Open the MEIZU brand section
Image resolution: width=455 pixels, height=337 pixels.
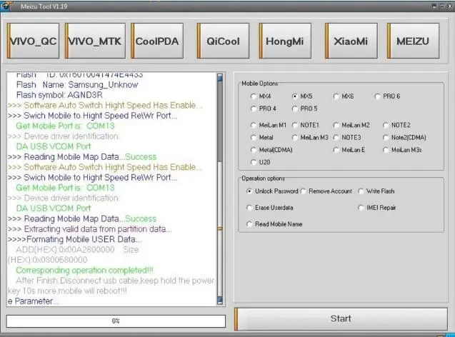coord(413,41)
